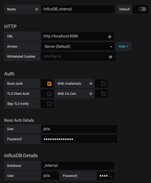The width and height of the screenshot is (151, 183).
Task: Open the Access Server (Default) dropdown
Action: pos(78,46)
